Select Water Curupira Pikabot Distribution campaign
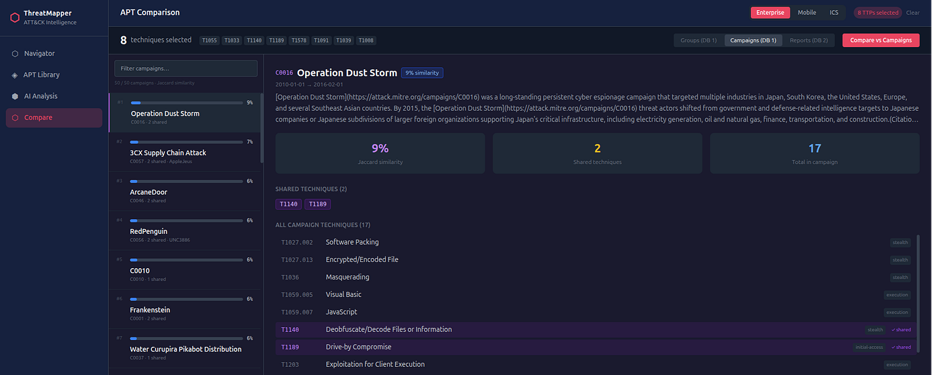This screenshot has height=375, width=941. tap(185, 348)
